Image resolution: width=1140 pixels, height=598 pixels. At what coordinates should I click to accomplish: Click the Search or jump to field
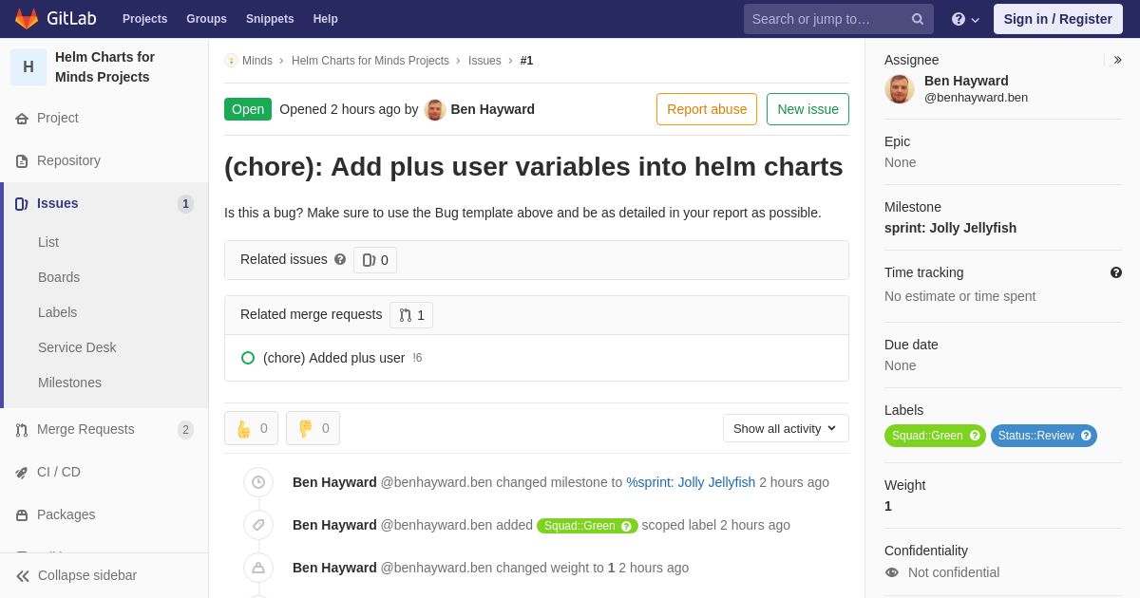[x=826, y=19]
